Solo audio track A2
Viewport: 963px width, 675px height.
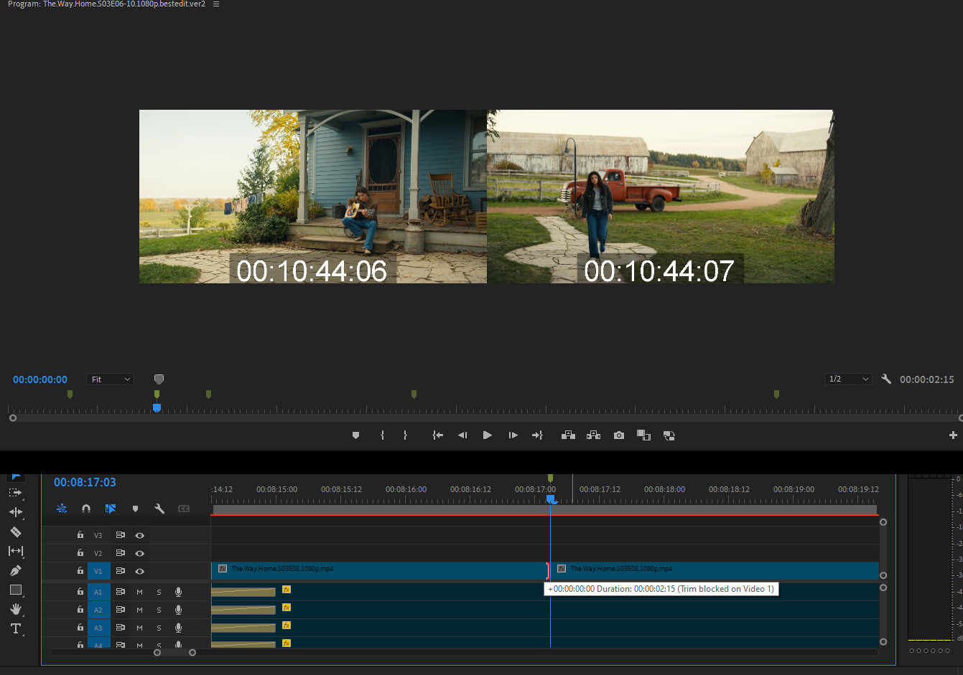(x=159, y=610)
